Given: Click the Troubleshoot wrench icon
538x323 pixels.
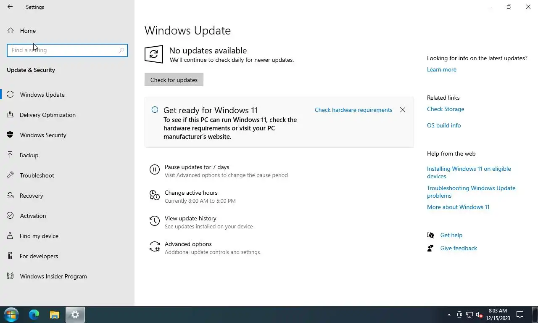Looking at the screenshot, I should tap(10, 175).
